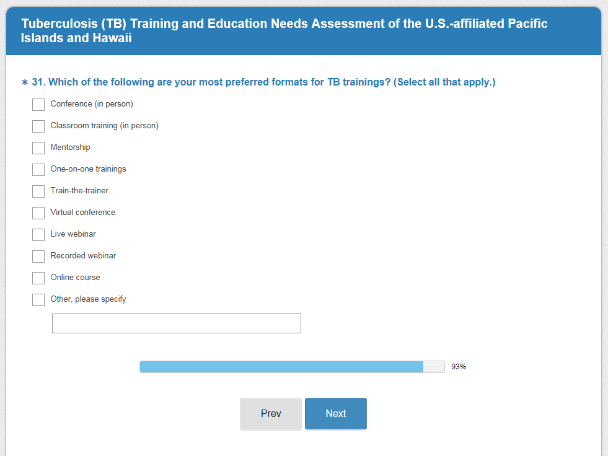608x456 pixels.
Task: Check the Train-the-trainer box
Action: [x=38, y=191]
